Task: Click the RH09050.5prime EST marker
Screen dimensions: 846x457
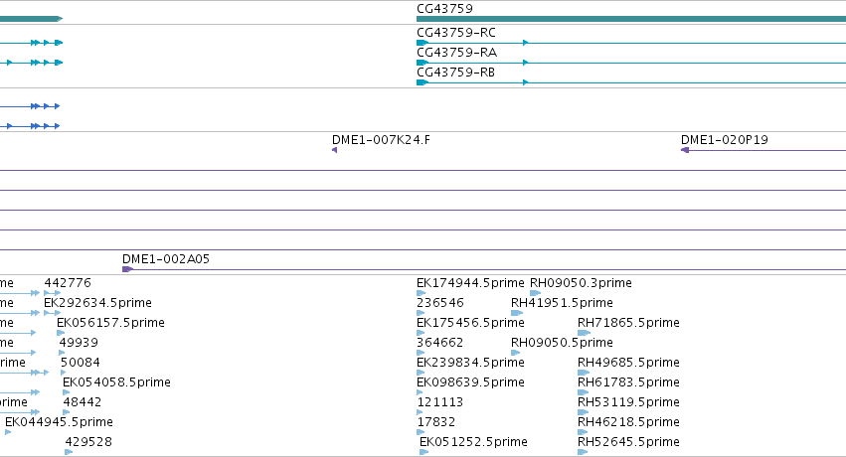Action: click(515, 353)
